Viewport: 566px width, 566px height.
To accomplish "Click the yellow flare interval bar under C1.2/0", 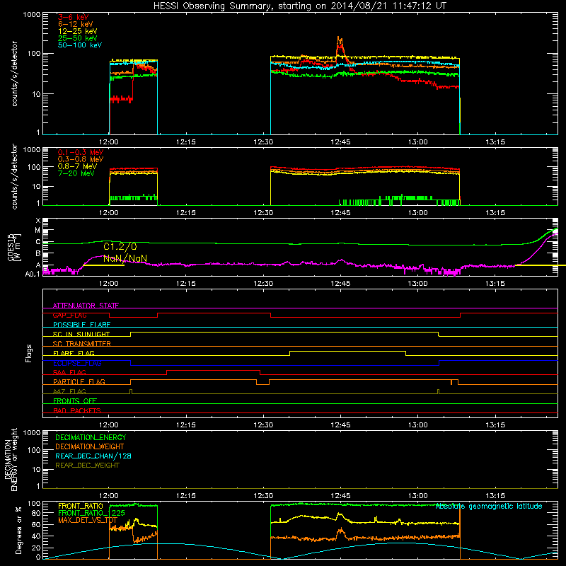I will [103, 265].
